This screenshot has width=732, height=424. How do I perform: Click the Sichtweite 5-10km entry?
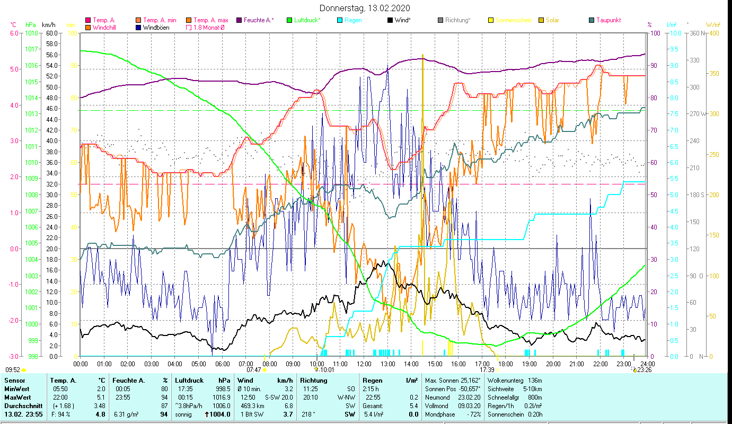[x=515, y=389]
